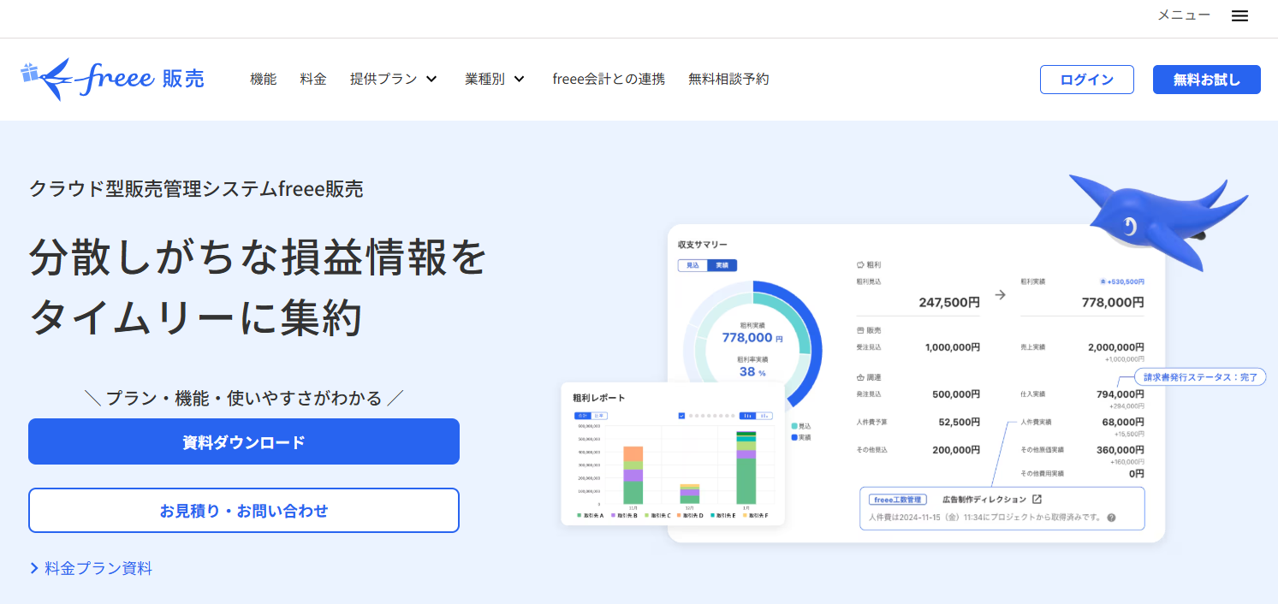1278x604 pixels.
Task: Click the ログイン button
Action: [x=1087, y=80]
